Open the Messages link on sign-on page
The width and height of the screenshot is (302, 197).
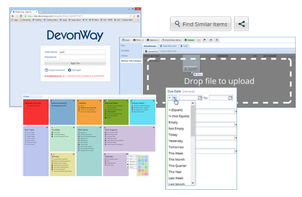75,70
